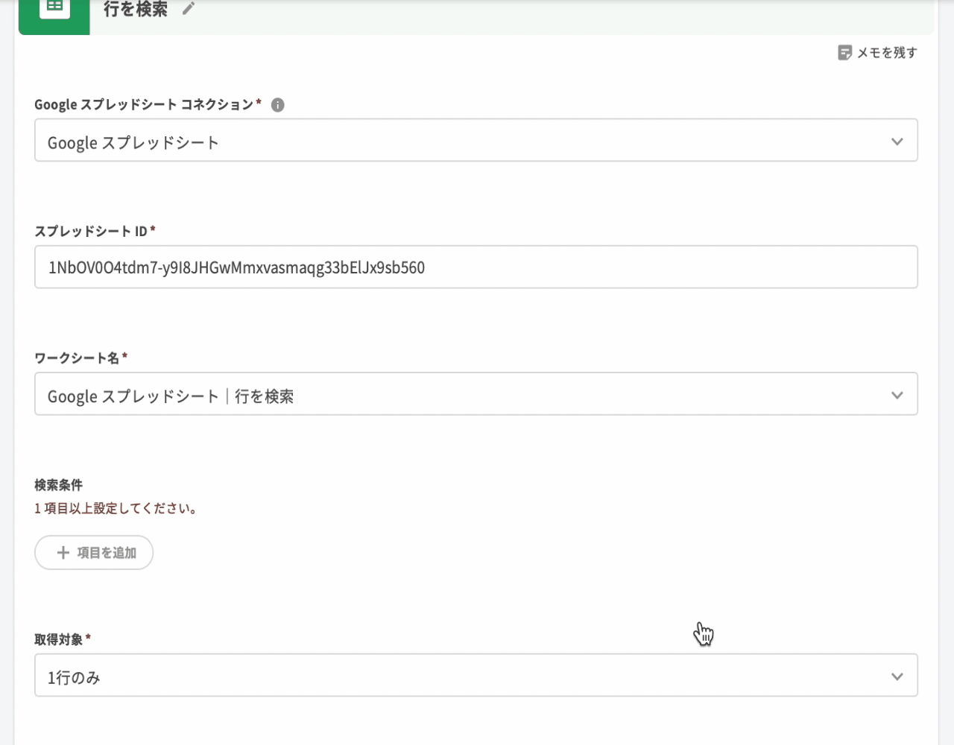Click the スプレッドシート ID input field

click(476, 267)
